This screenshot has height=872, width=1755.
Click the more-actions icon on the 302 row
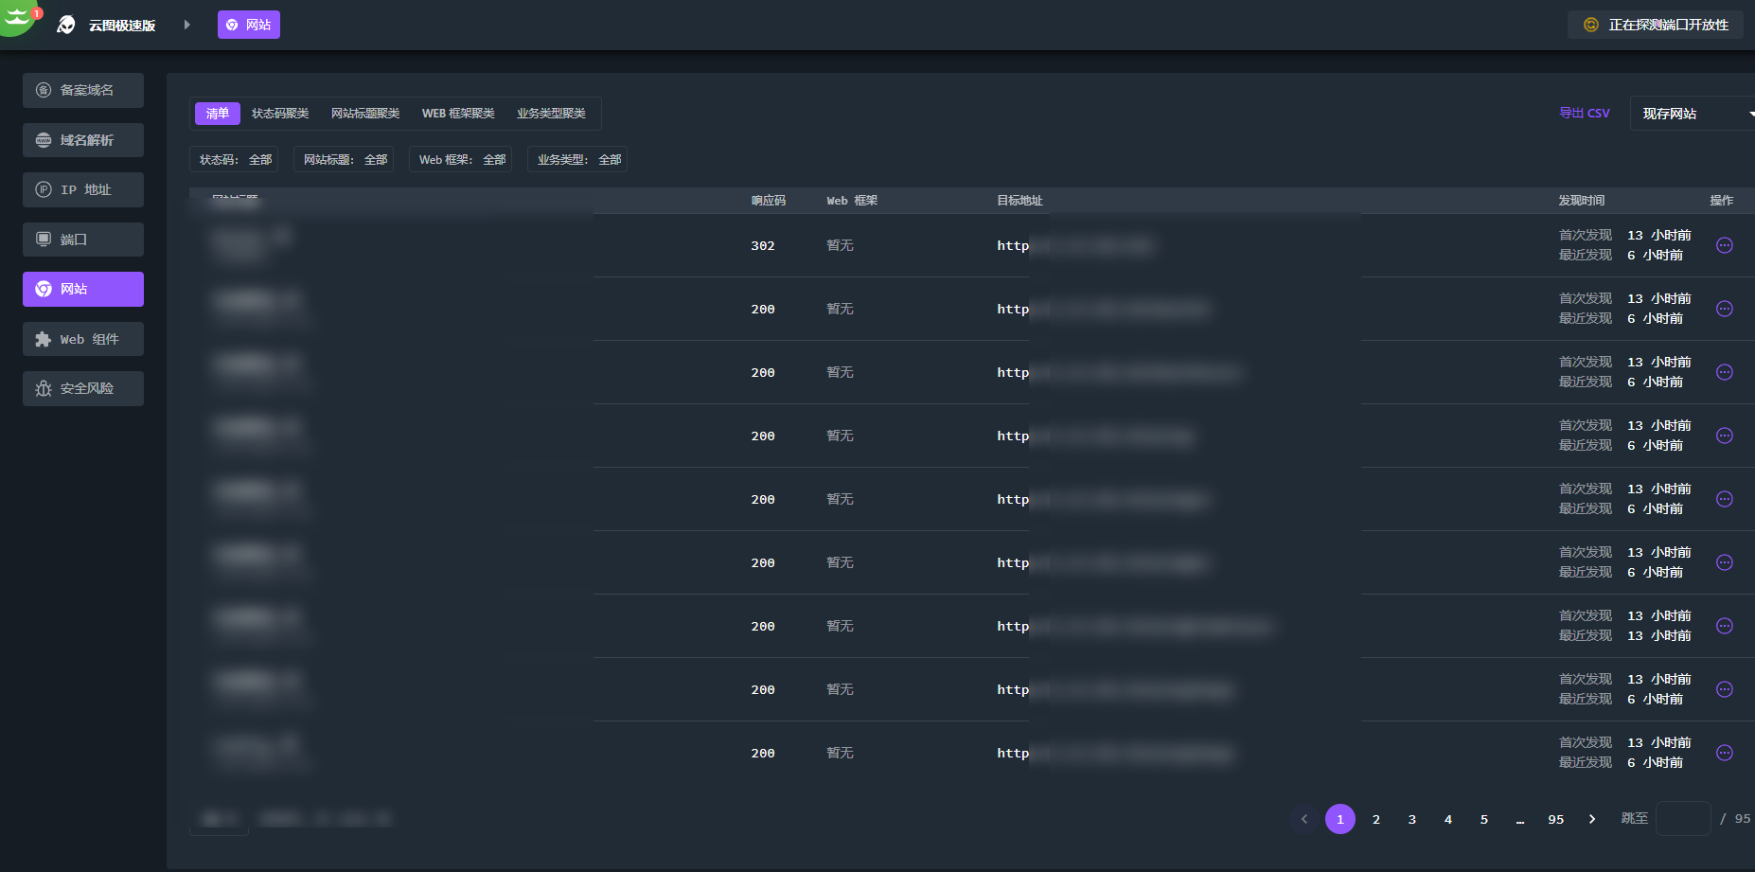(1724, 245)
